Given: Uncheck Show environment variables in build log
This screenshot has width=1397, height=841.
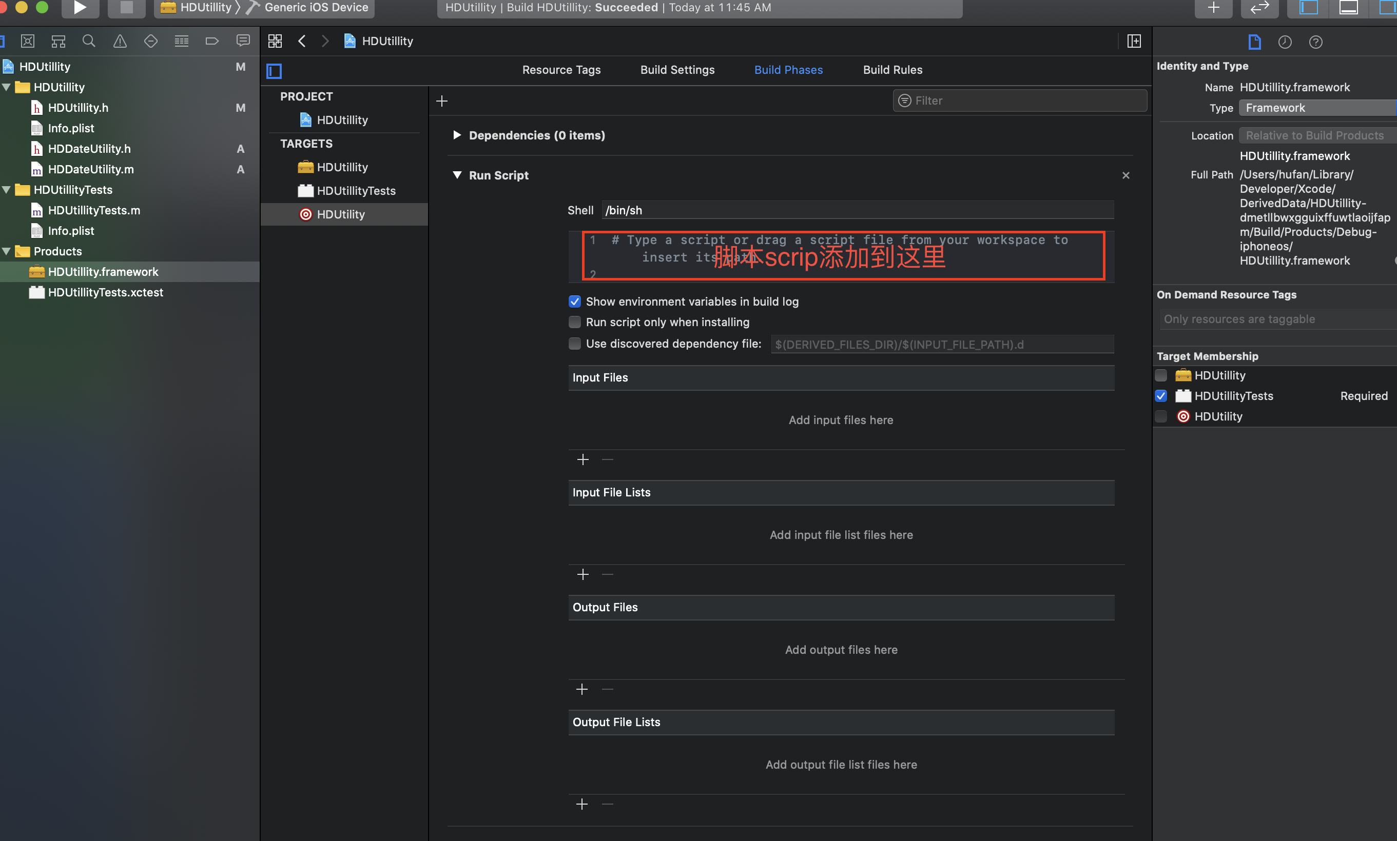Looking at the screenshot, I should click(x=574, y=302).
